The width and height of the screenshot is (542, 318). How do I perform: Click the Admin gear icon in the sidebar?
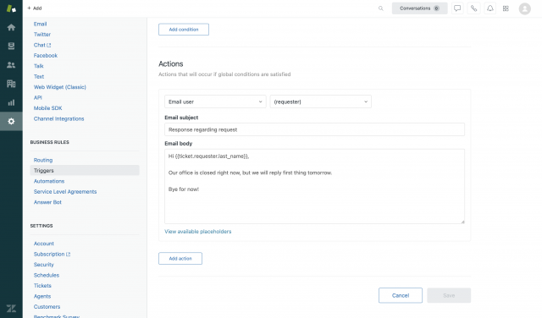[x=11, y=121]
